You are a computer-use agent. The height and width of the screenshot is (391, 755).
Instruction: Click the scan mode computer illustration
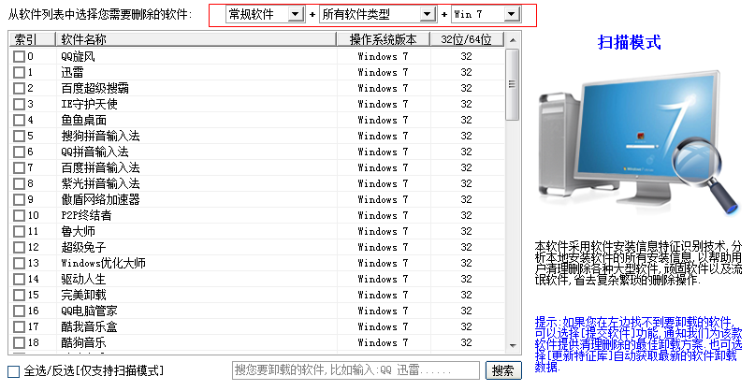[x=638, y=143]
